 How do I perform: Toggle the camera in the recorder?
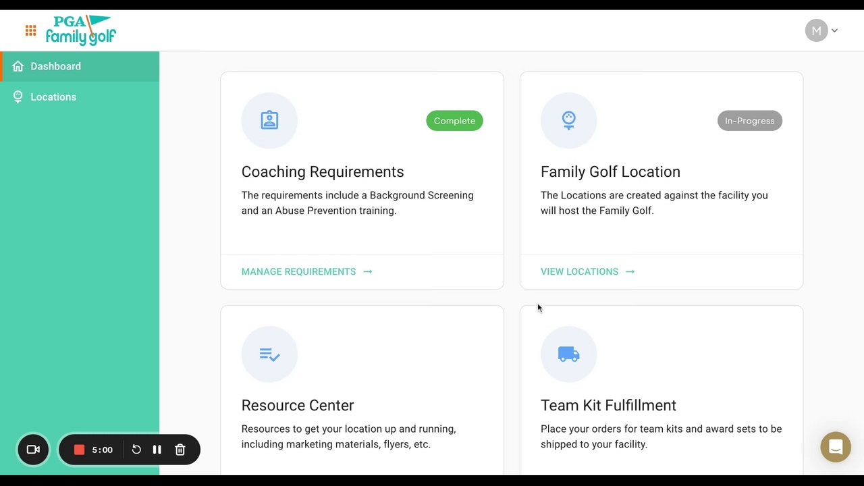pos(33,450)
